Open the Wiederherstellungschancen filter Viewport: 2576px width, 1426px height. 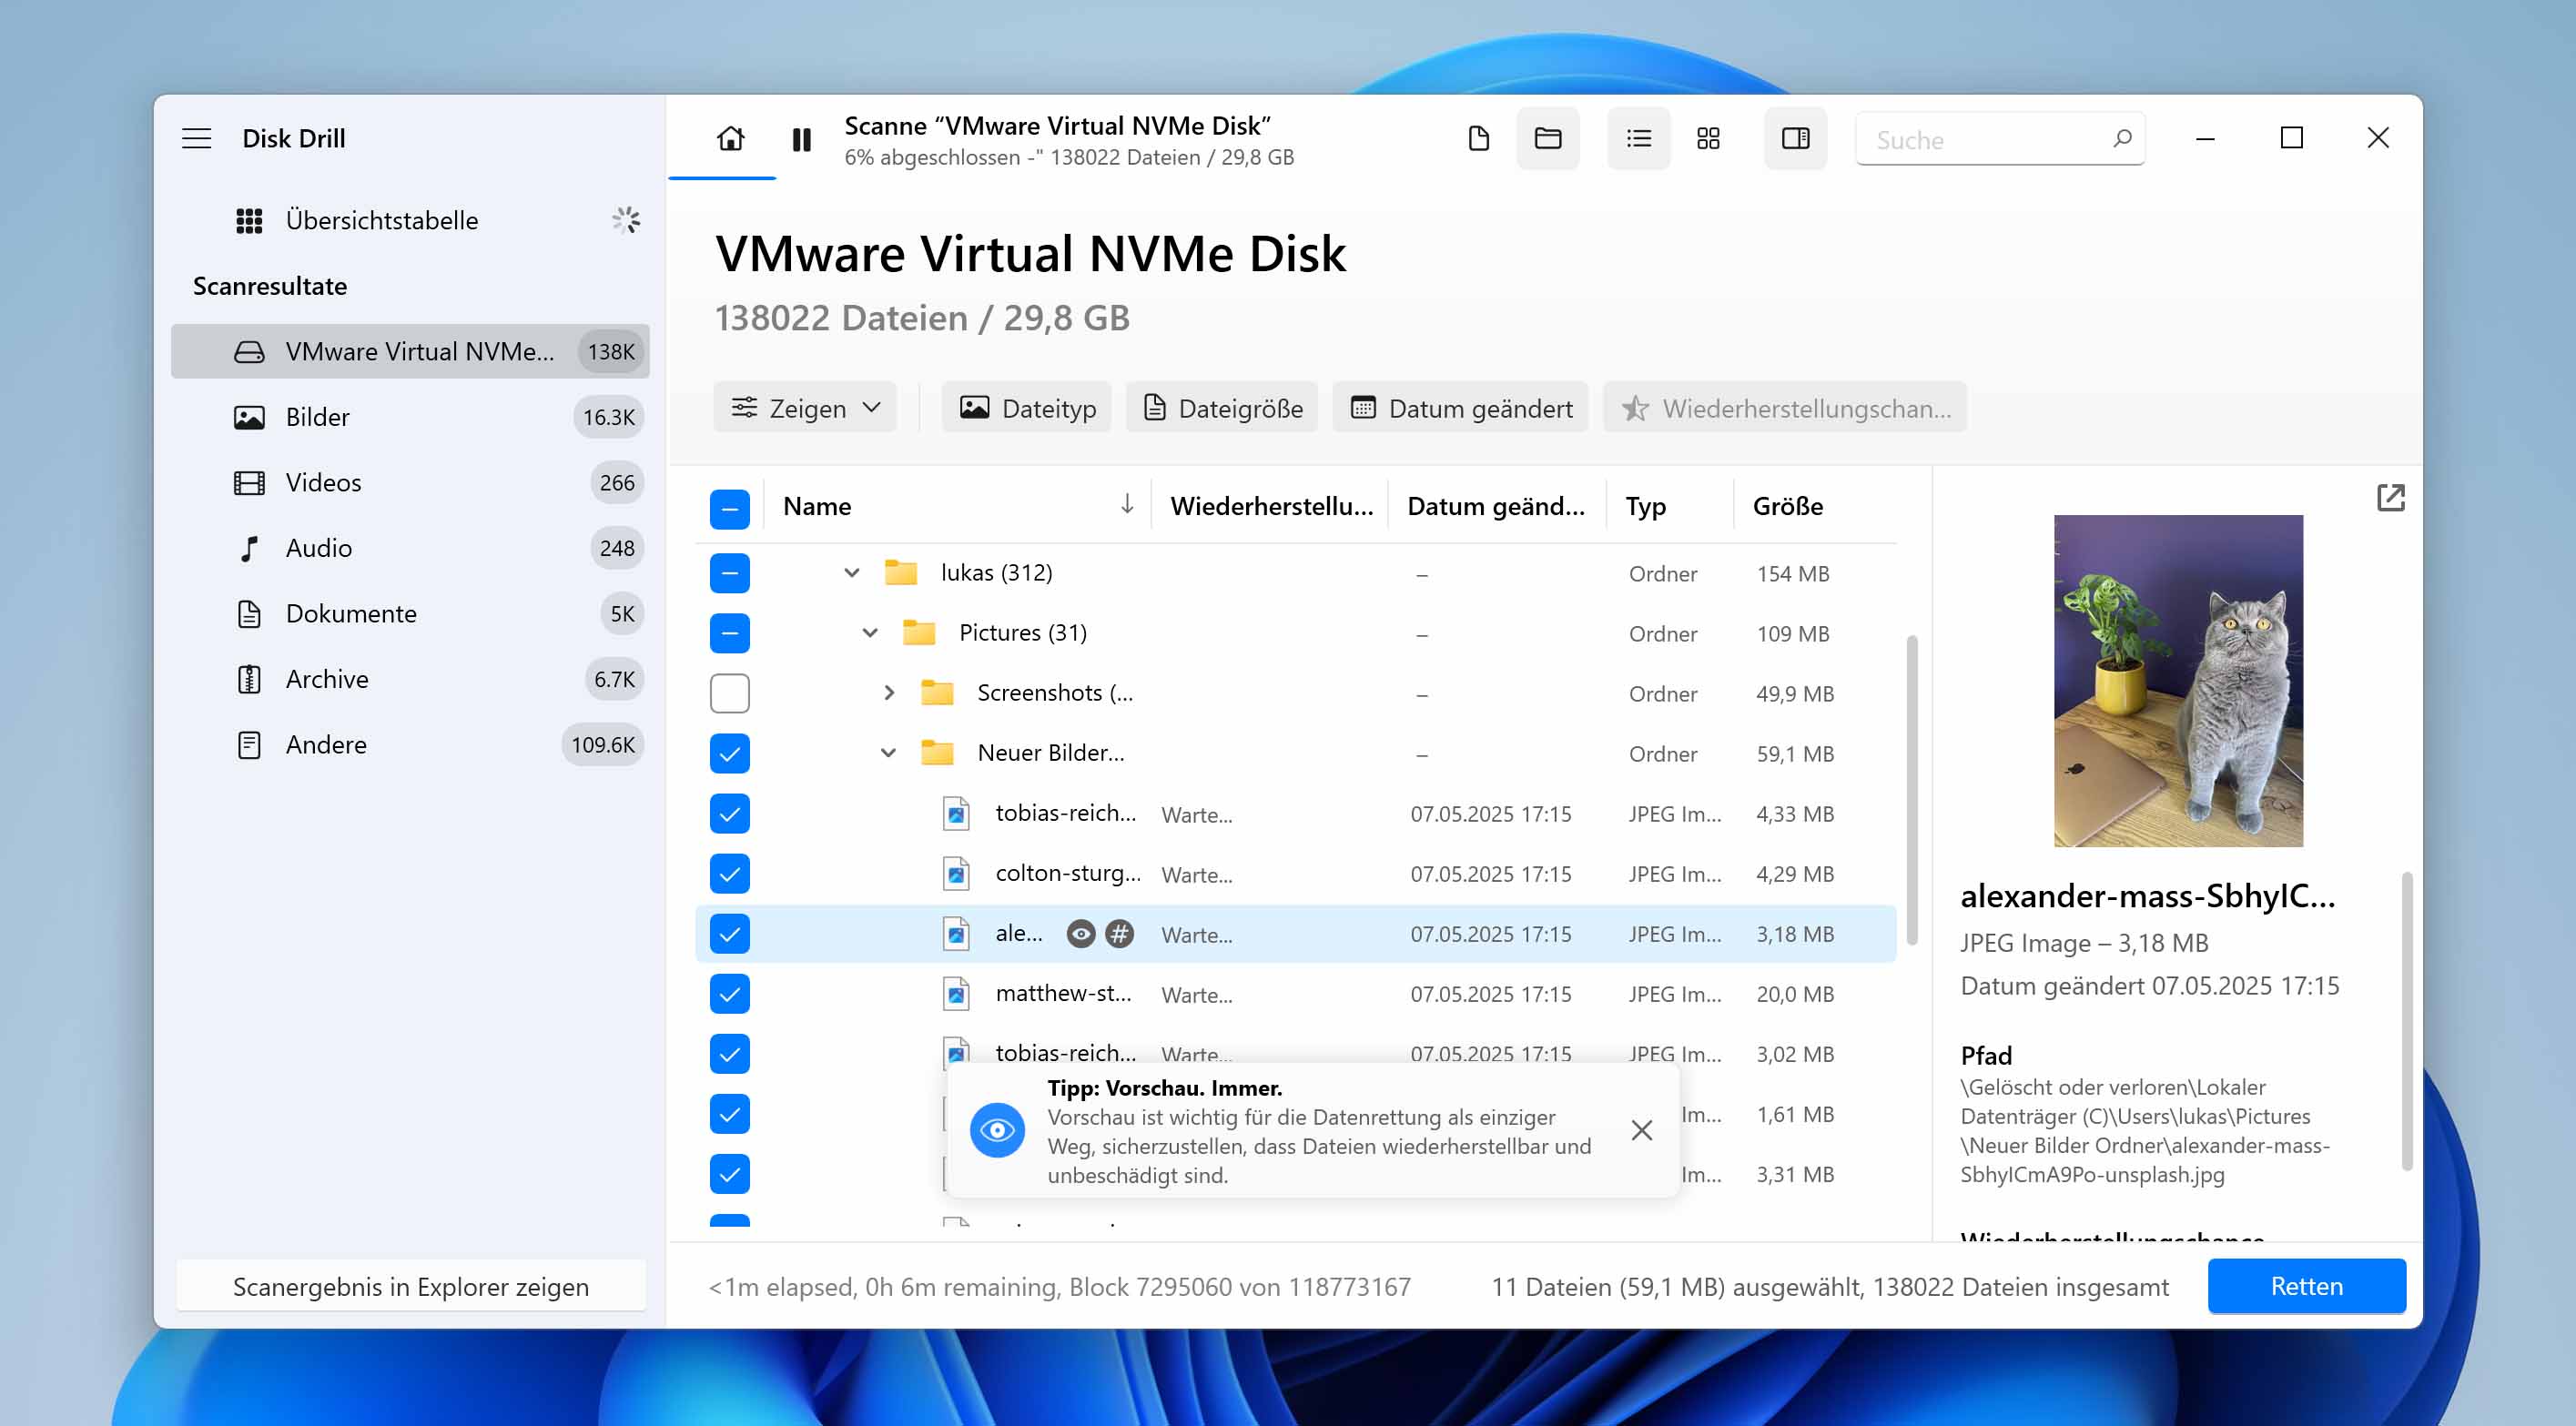(x=1785, y=408)
